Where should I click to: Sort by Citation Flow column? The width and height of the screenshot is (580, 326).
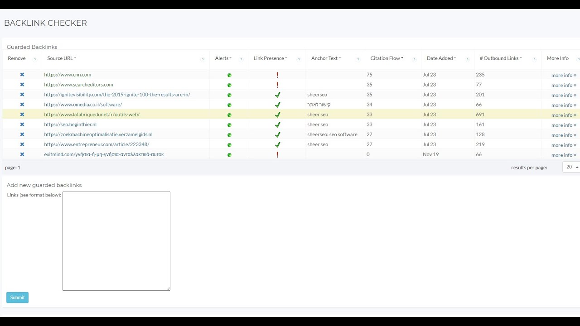click(387, 58)
